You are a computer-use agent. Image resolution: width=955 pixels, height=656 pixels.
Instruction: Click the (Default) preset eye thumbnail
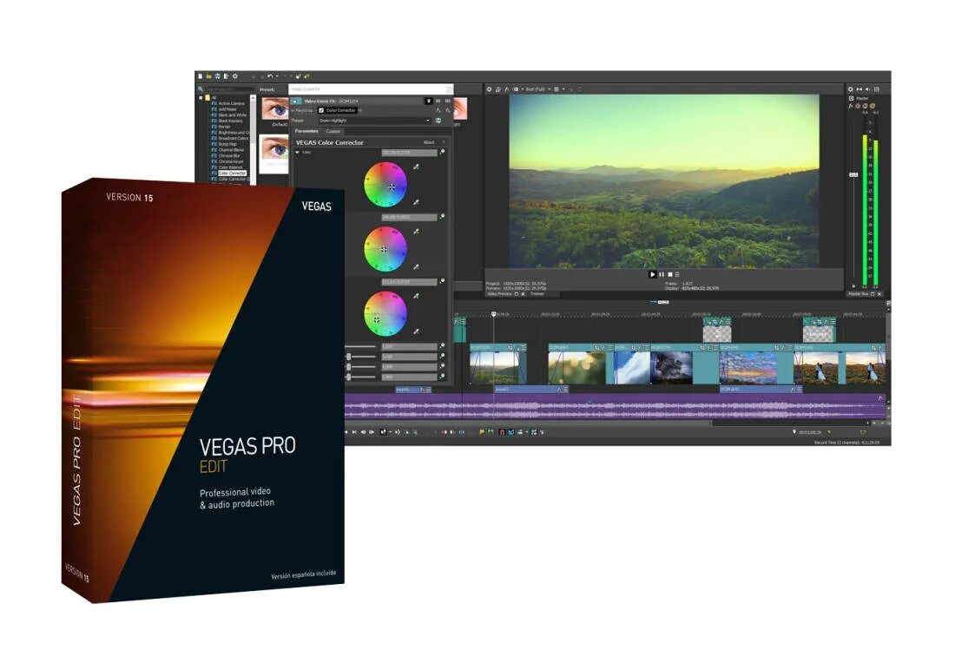click(274, 108)
